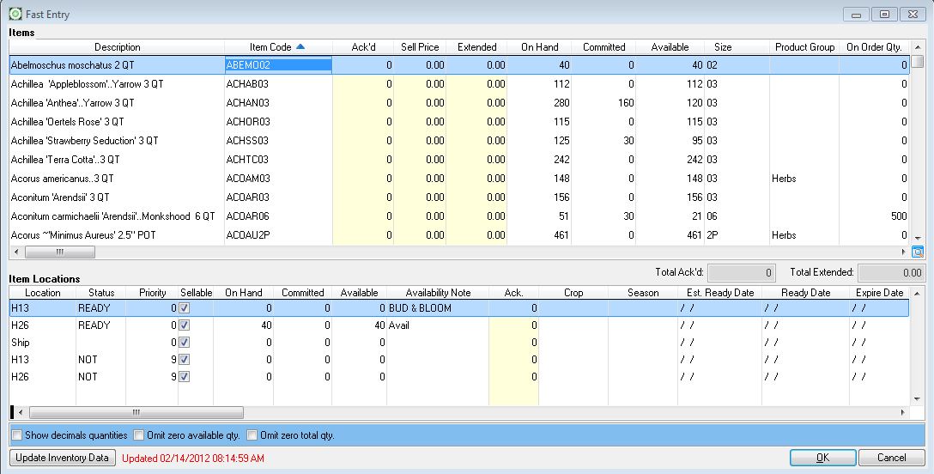Select Acorus americanus..3 QT item row
The height and width of the screenshot is (474, 934).
(x=116, y=179)
